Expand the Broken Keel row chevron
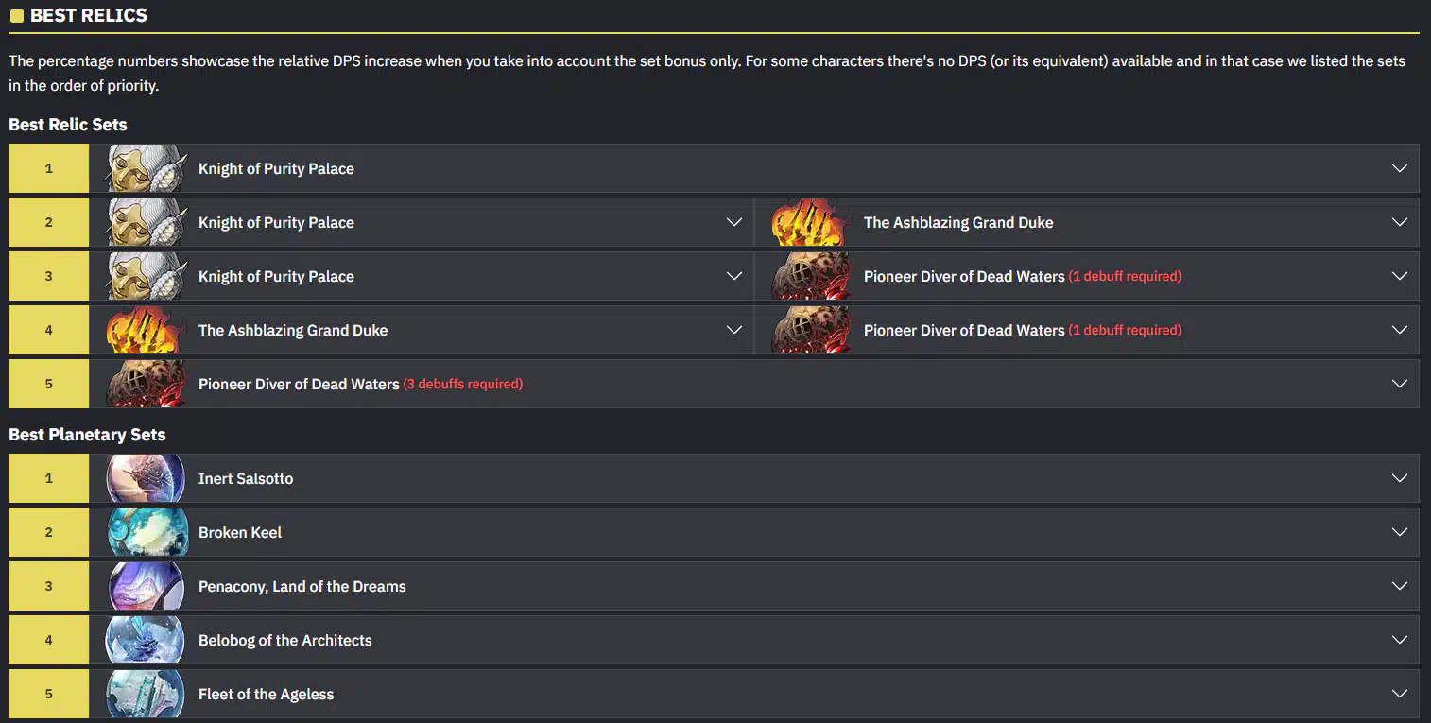1431x723 pixels. tap(1400, 532)
